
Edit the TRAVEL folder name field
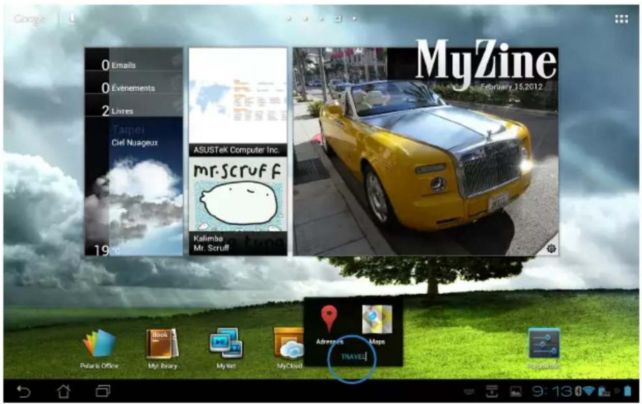click(353, 357)
